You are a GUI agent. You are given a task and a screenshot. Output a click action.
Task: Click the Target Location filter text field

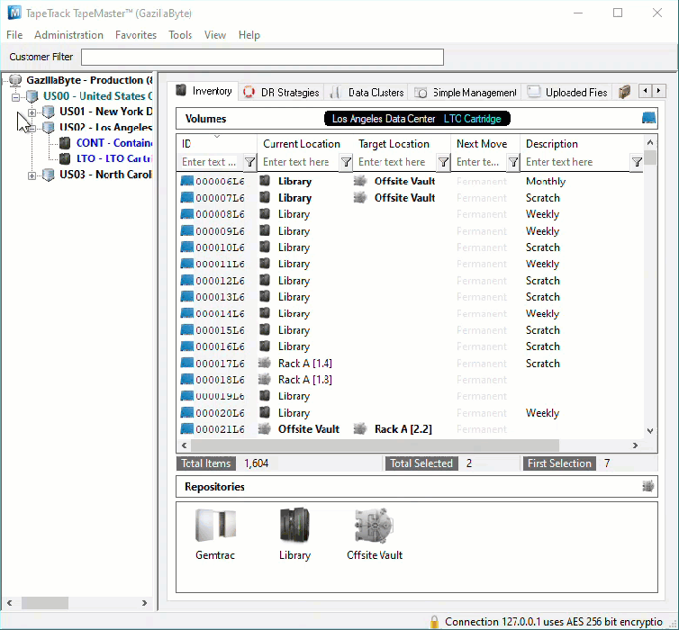(x=395, y=162)
